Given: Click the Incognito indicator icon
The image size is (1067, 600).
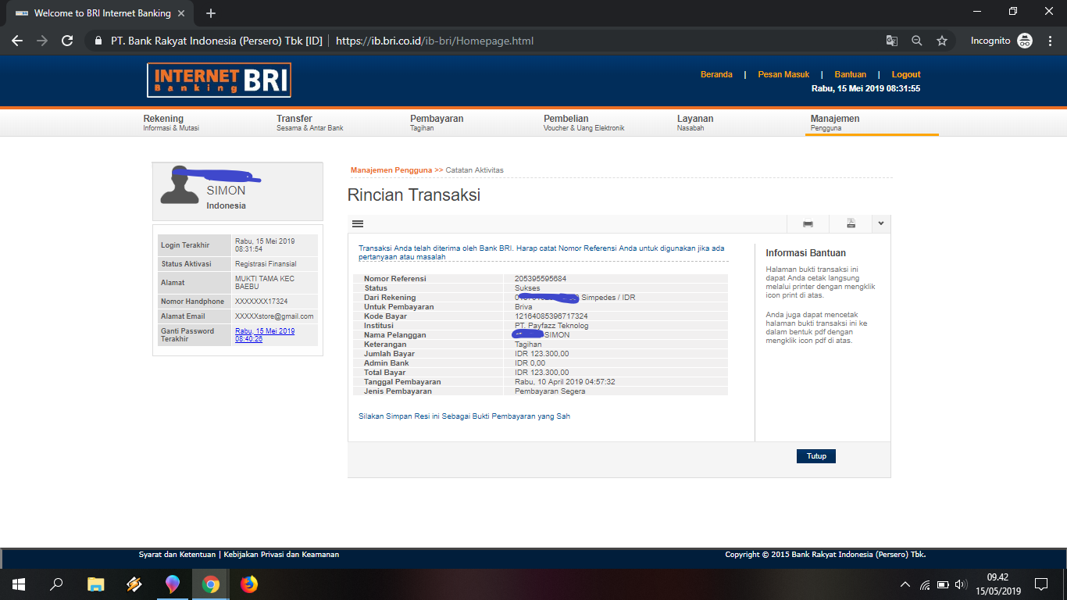Looking at the screenshot, I should (x=1025, y=41).
